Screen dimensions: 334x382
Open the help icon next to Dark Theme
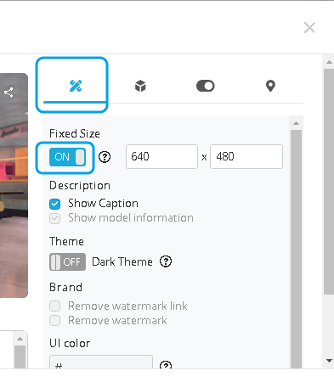(166, 261)
